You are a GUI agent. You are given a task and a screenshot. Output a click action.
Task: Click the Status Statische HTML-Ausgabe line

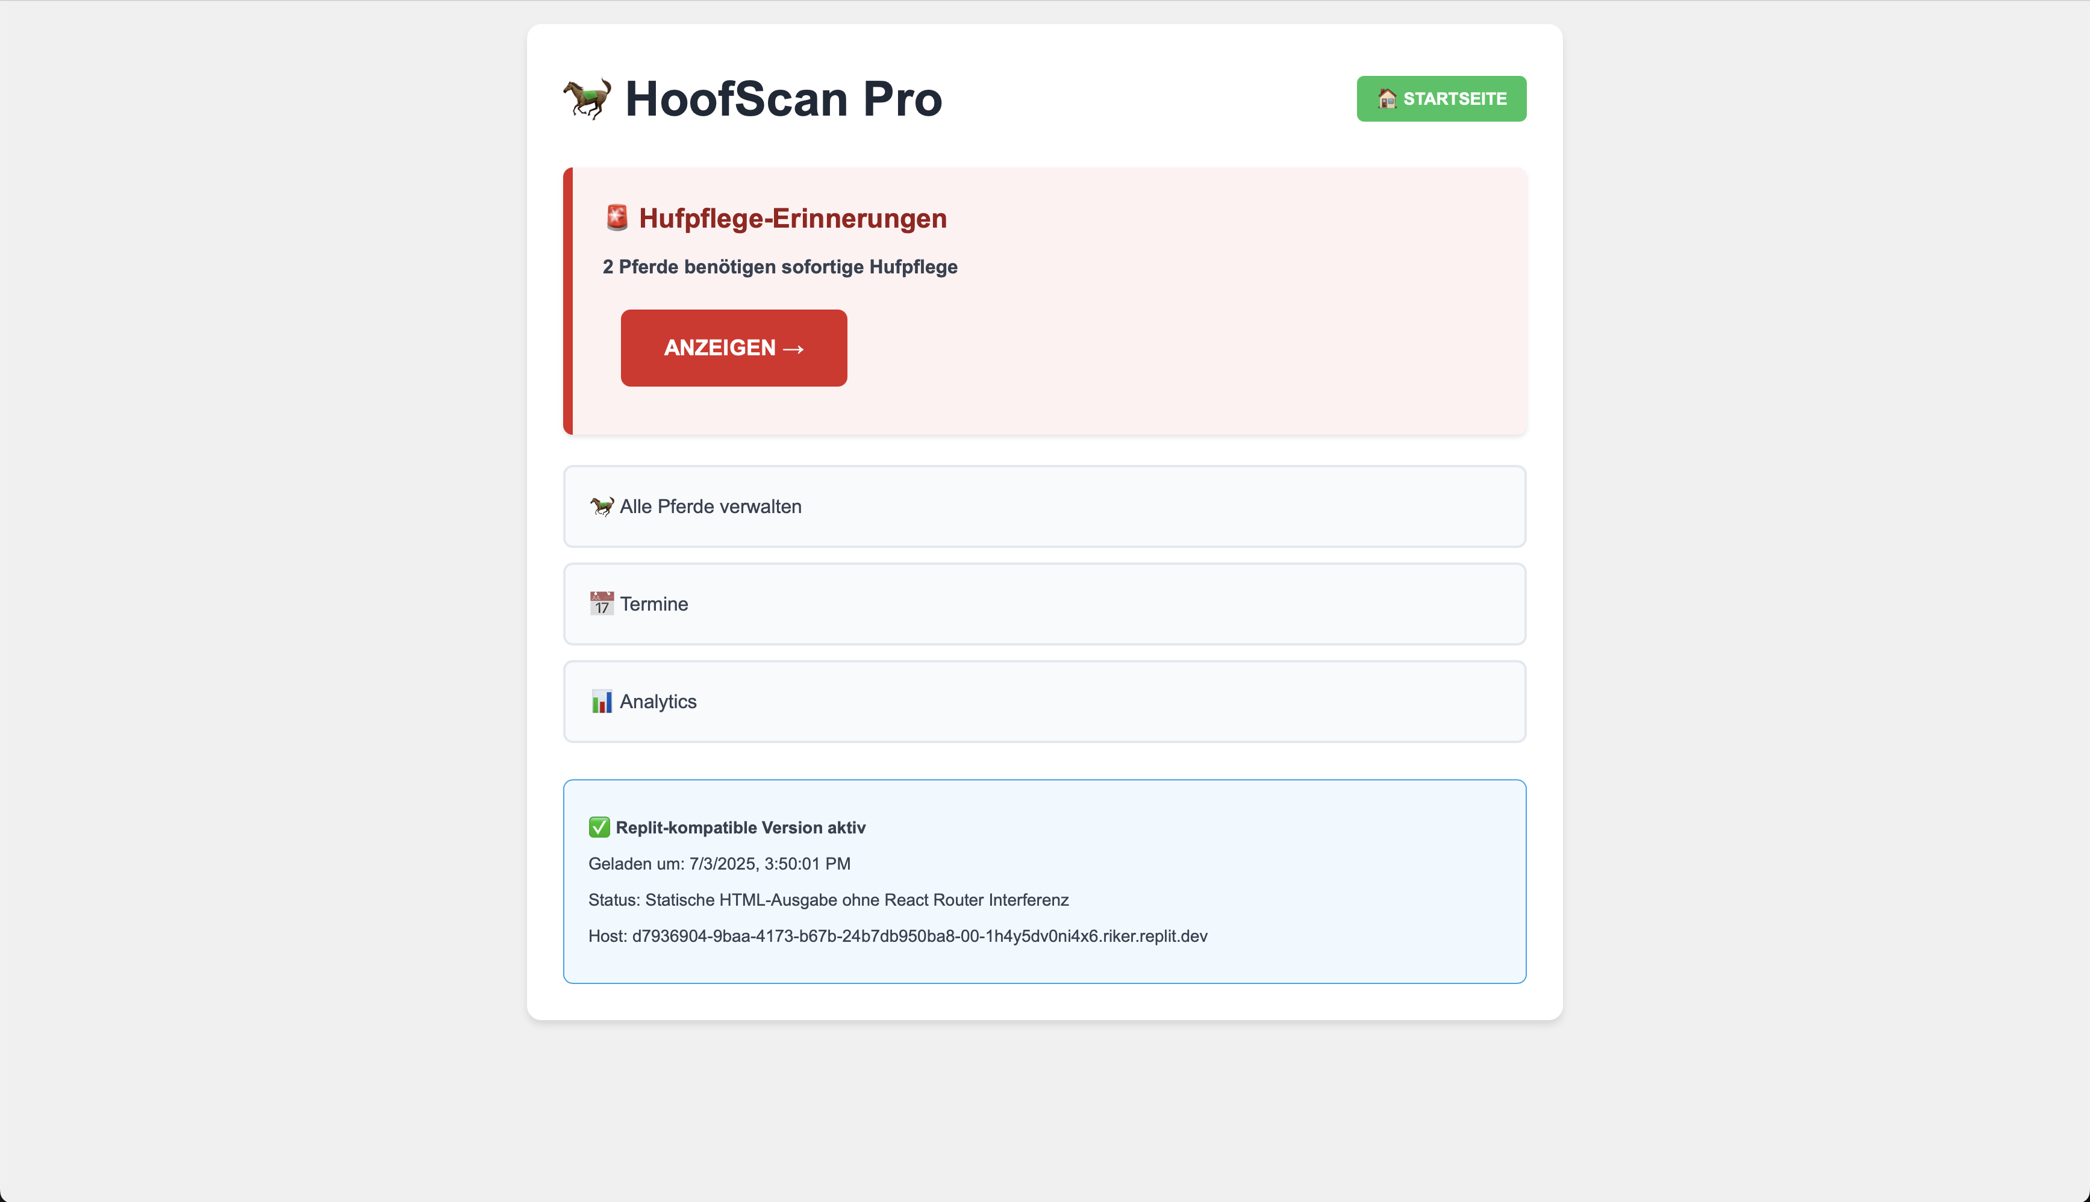pos(829,900)
